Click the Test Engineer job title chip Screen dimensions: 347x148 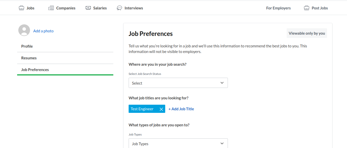point(142,109)
